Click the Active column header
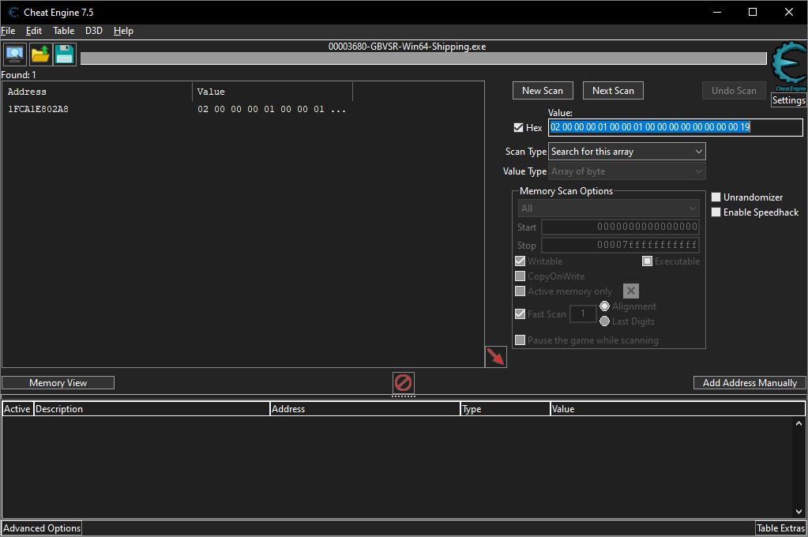Viewport: 808px width, 537px height. tap(17, 409)
